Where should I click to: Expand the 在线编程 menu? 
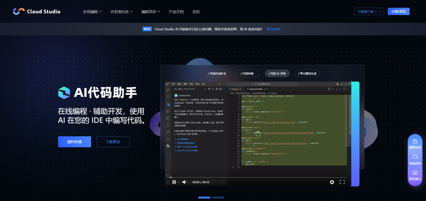click(x=92, y=12)
